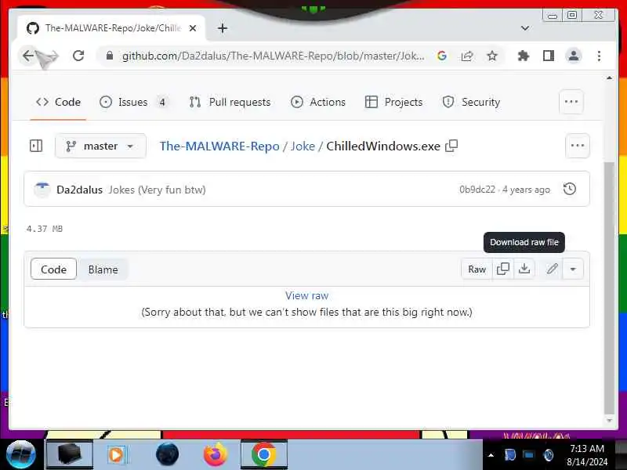Open the Windows Start menu

21,455
